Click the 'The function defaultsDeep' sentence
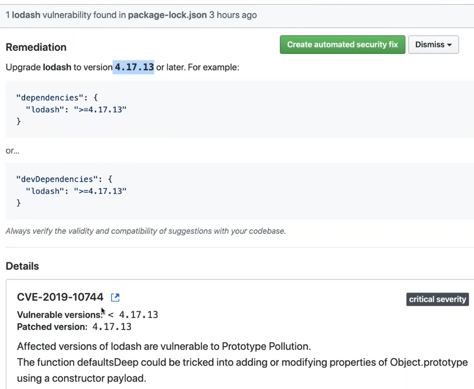 (242, 362)
